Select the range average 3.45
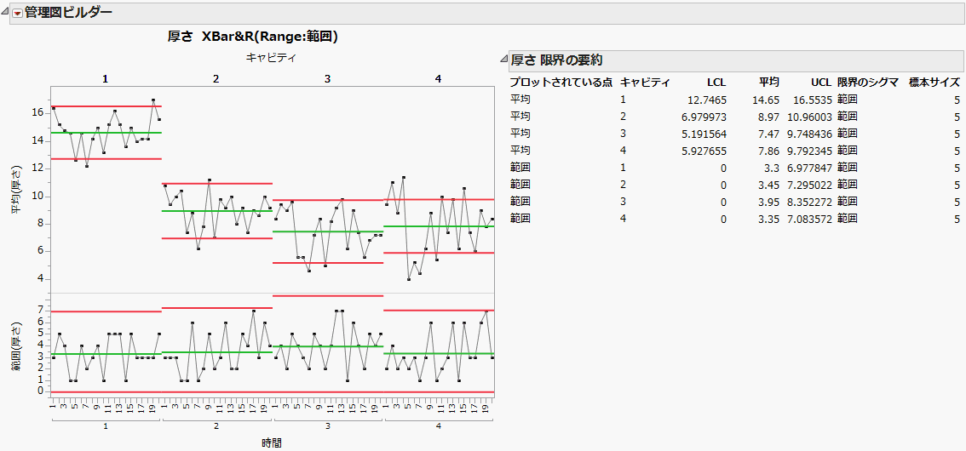 [770, 185]
